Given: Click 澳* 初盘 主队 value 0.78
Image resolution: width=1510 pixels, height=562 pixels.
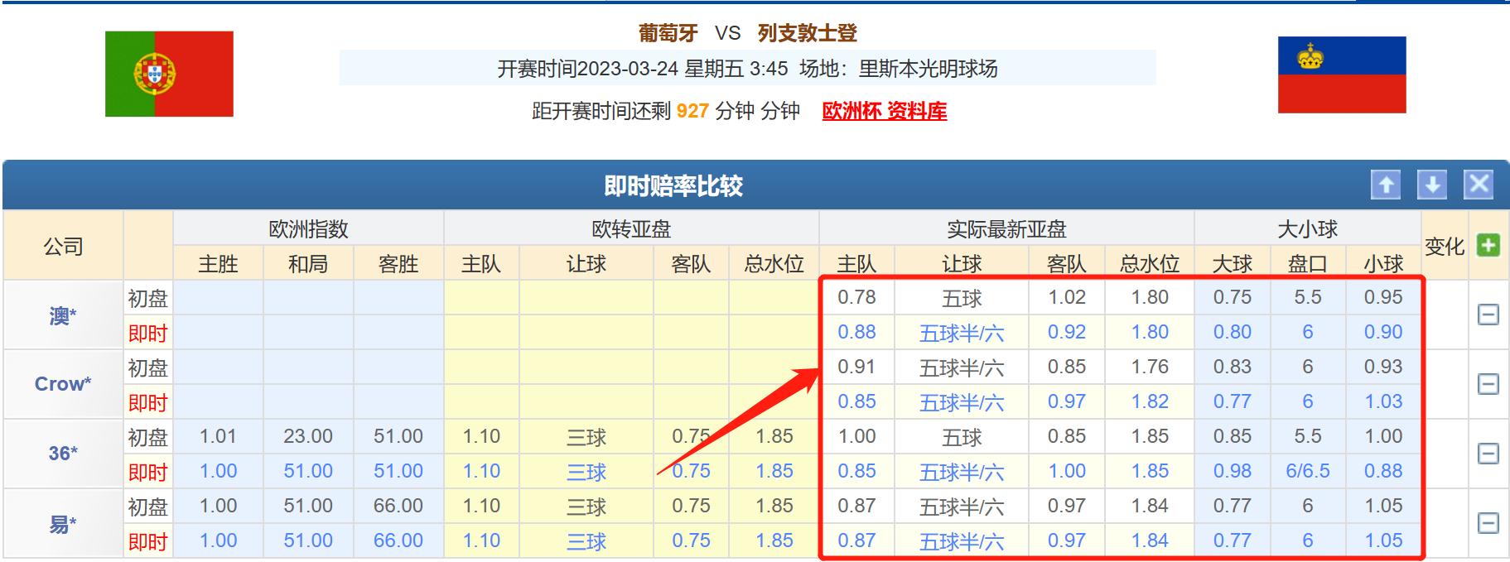Looking at the screenshot, I should [856, 297].
